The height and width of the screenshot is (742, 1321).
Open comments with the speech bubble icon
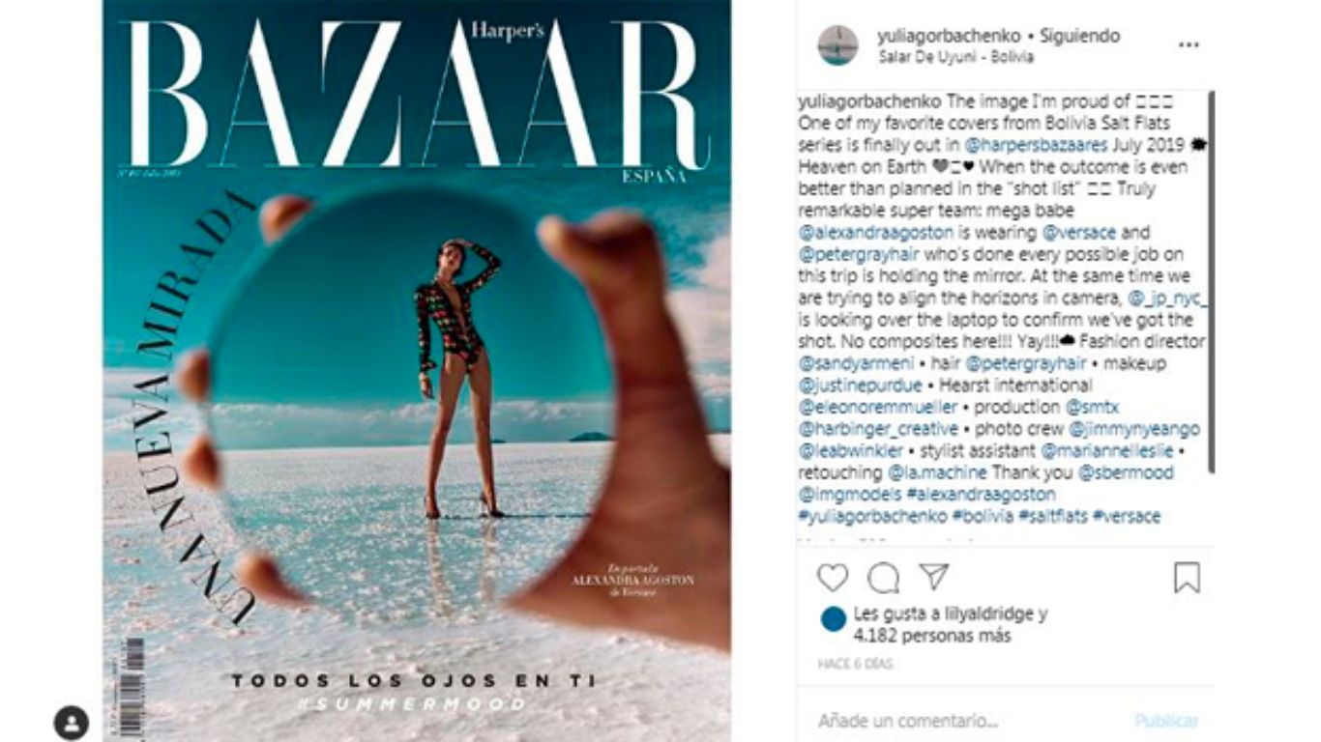[x=883, y=578]
